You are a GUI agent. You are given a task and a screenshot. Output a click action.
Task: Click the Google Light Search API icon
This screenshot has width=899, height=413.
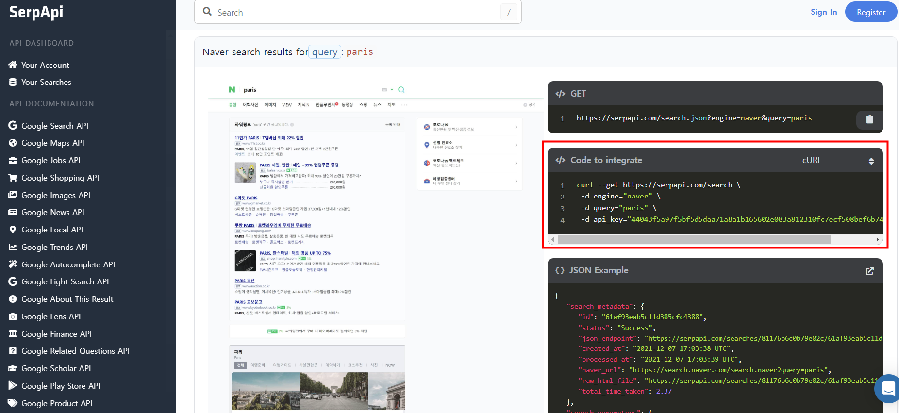13,281
